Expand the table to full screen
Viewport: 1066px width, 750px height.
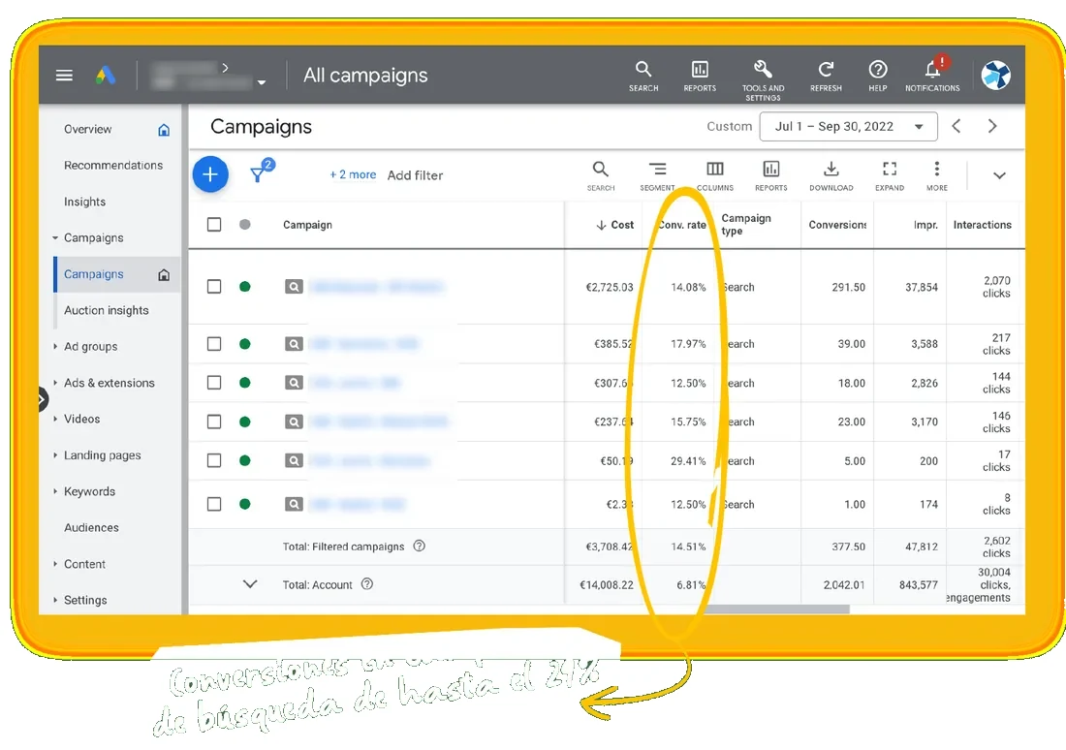point(890,176)
